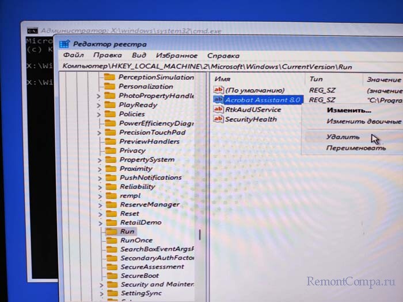Click the Reset folder icon
This screenshot has width=403, height=302.
point(112,214)
